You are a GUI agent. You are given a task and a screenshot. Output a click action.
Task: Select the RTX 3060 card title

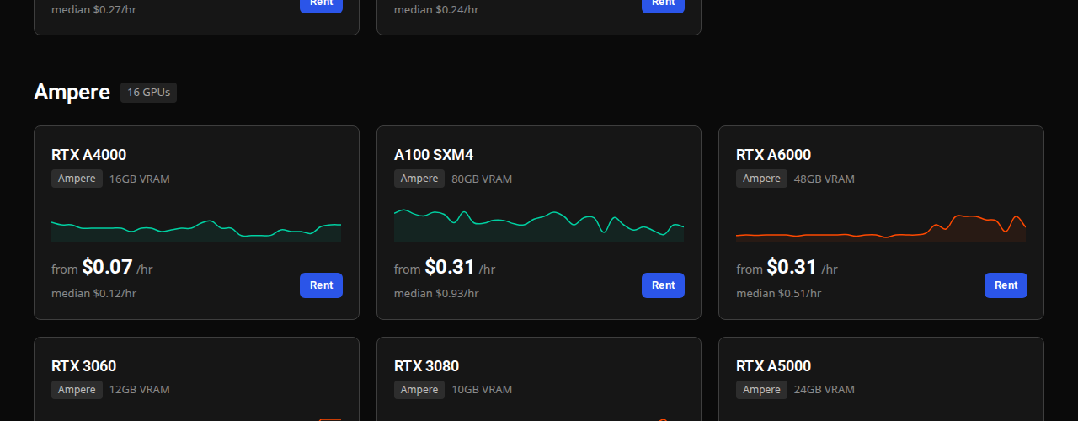[x=84, y=366]
